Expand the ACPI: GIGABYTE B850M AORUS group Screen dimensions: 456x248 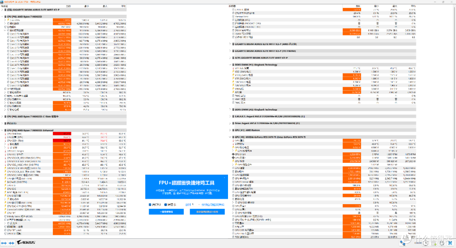(230, 58)
